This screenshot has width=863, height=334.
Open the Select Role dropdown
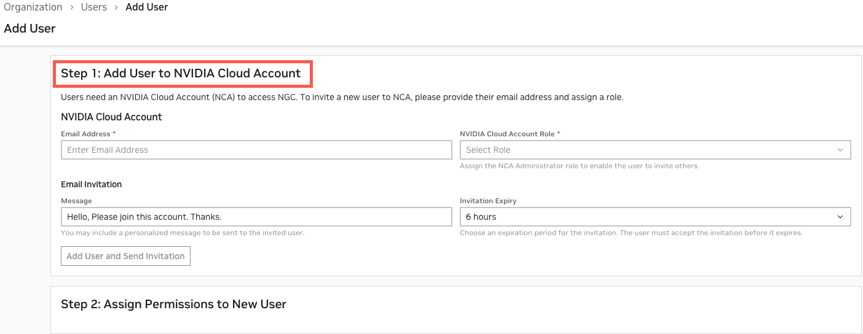pos(645,150)
